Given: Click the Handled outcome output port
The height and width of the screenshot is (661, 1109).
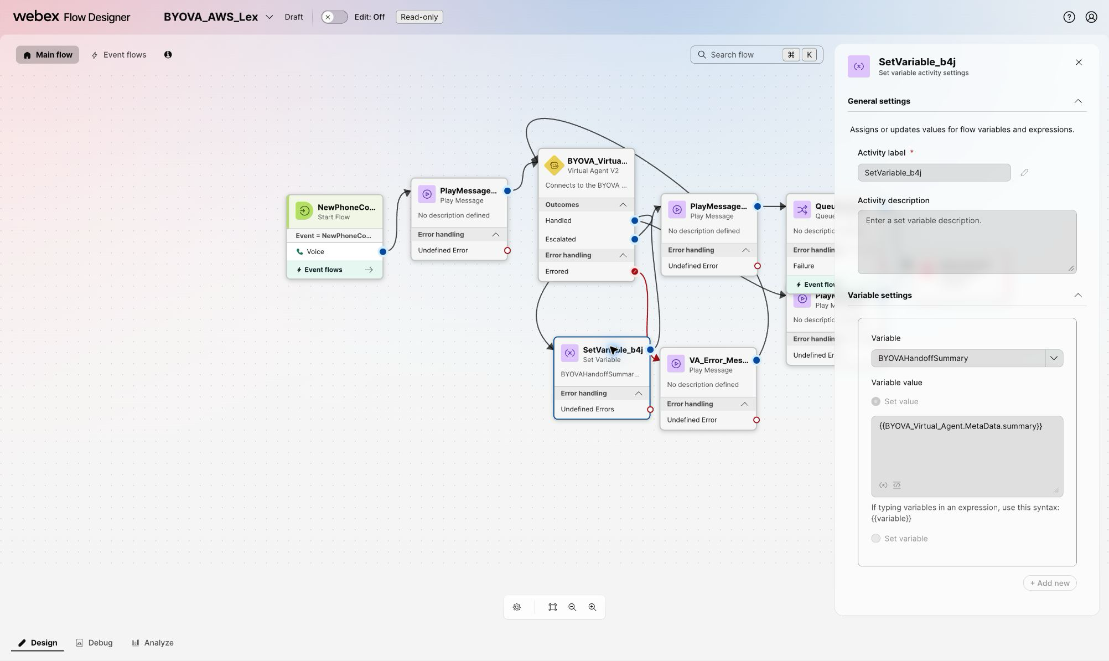Looking at the screenshot, I should 635,221.
